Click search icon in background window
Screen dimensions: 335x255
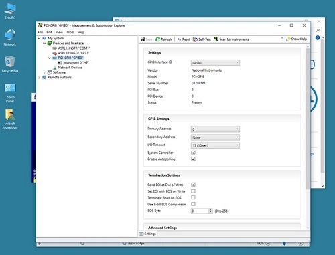click(x=318, y=30)
